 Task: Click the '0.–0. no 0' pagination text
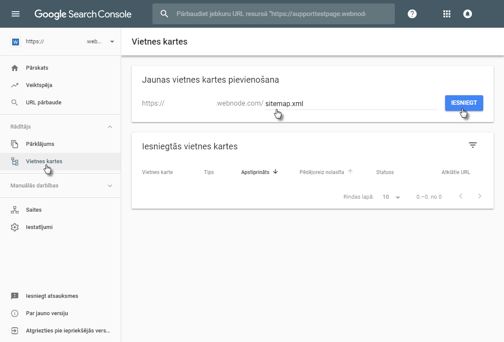[x=429, y=197]
